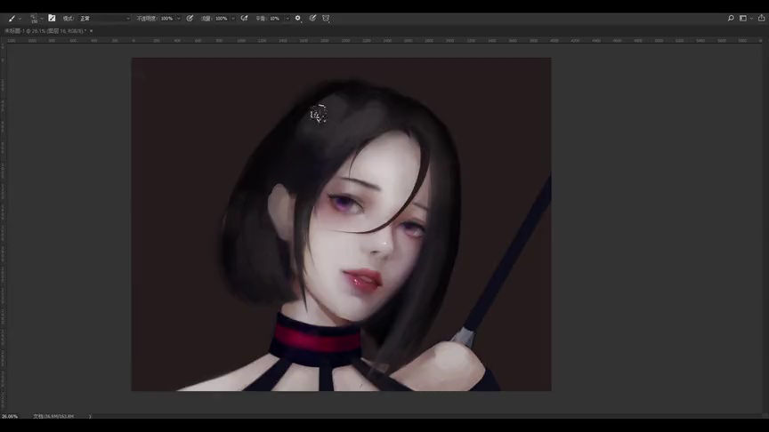
Task: Toggle pressure for size
Action: (x=312, y=18)
